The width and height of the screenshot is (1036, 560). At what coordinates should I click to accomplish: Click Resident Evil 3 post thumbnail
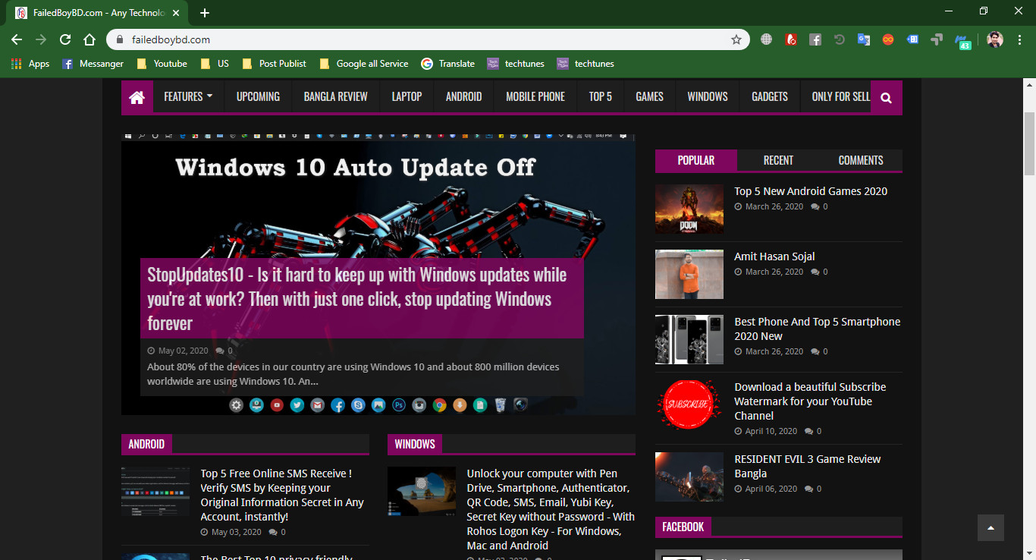[689, 477]
